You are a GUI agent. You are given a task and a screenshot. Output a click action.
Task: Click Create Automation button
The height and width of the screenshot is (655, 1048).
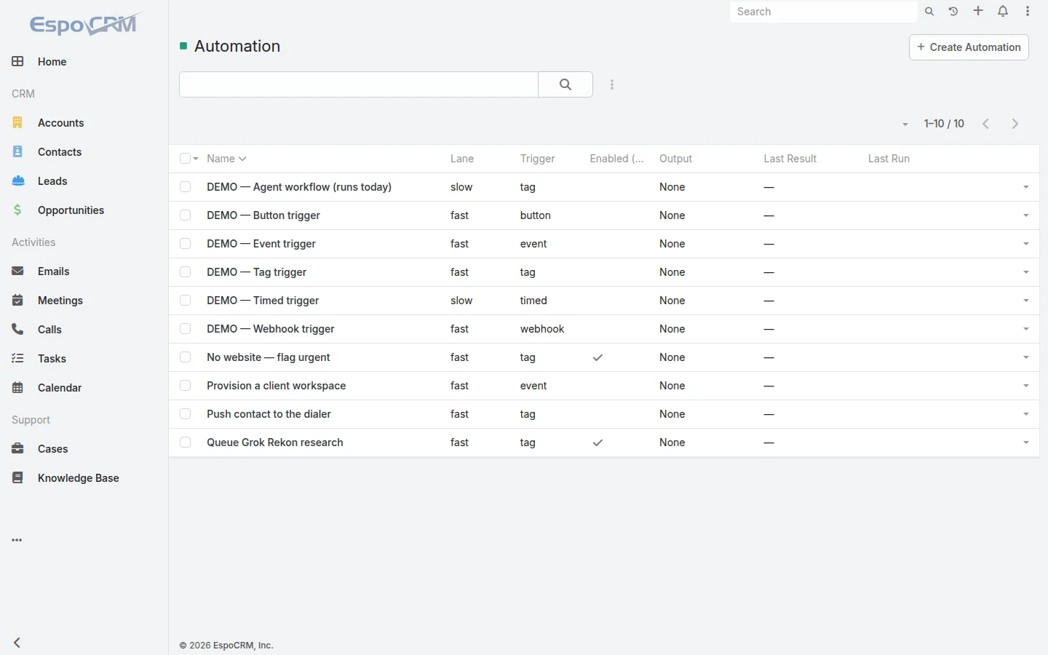[x=969, y=47]
